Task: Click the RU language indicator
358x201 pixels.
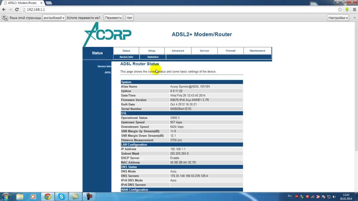Action: [290, 196]
